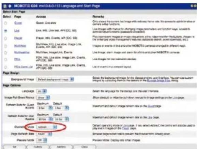Click the Page Refresh Rate label
The image size is (197, 149).
[x=22, y=134]
